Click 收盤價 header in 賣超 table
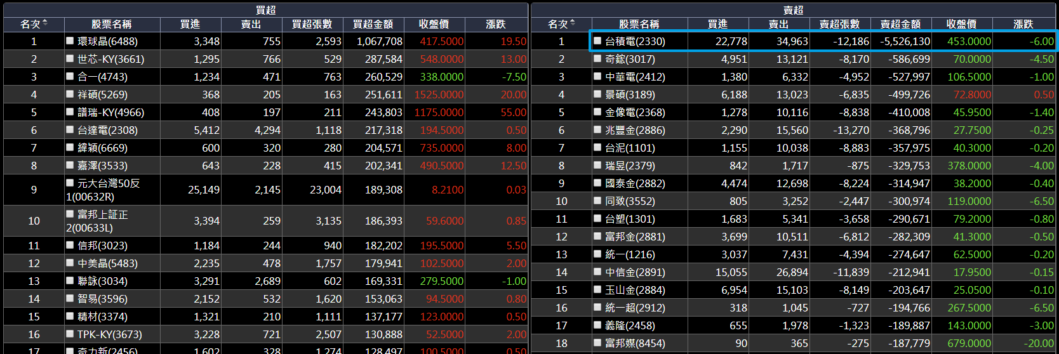The image size is (1059, 354). click(x=961, y=24)
